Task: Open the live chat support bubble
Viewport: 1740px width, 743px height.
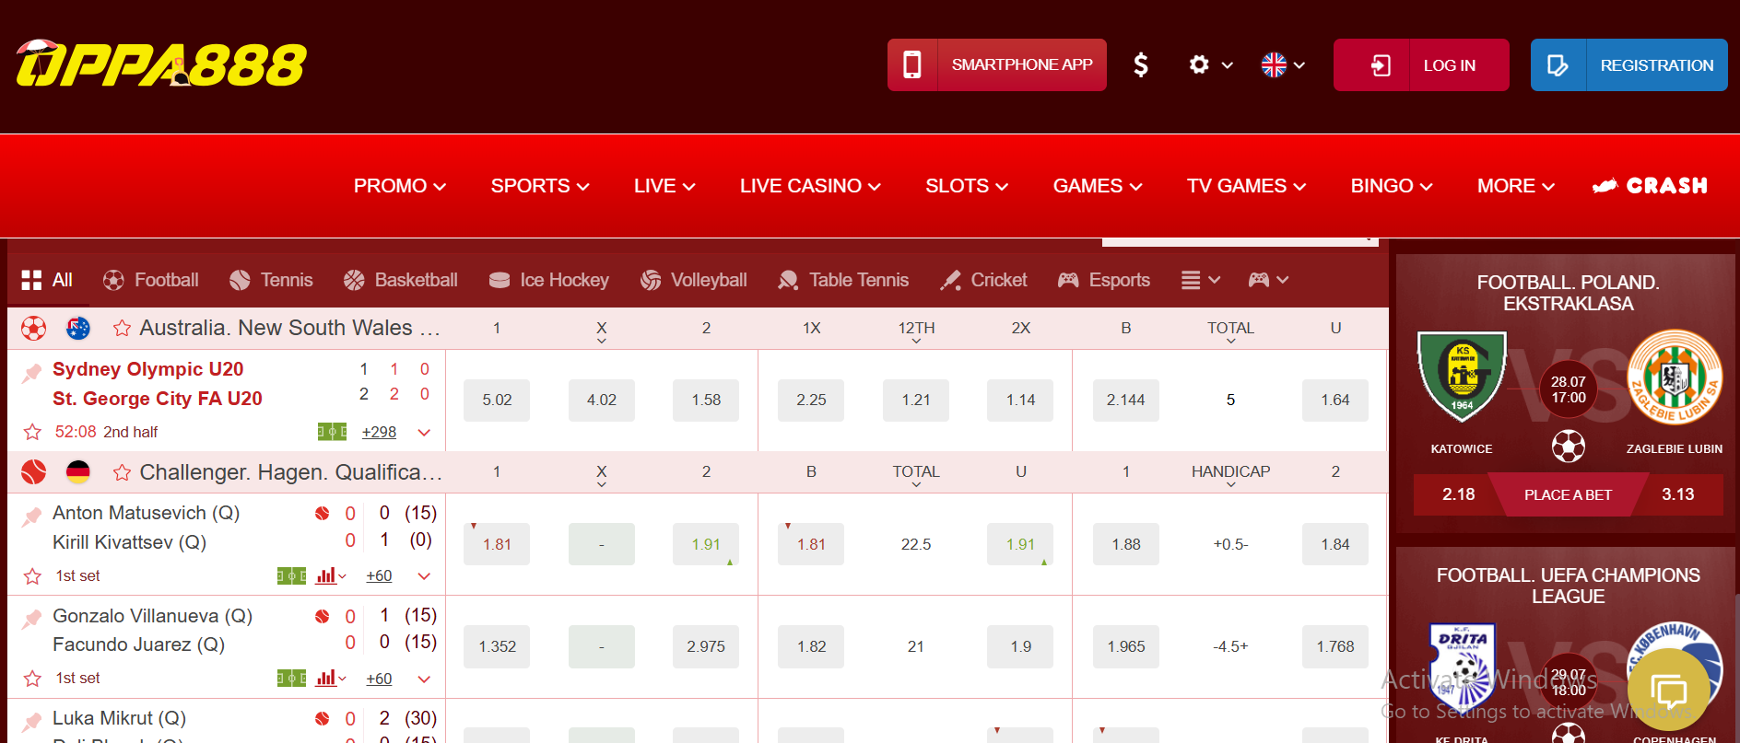Action: 1668,690
